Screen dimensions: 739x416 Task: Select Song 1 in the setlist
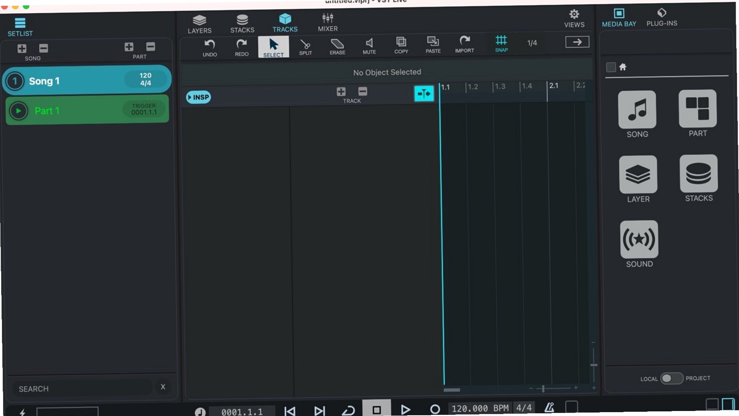click(x=87, y=81)
